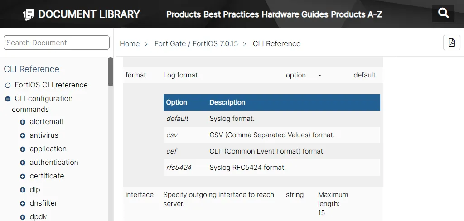Image resolution: width=464 pixels, height=221 pixels.
Task: Click the Document Library logo icon
Action: coord(29,14)
